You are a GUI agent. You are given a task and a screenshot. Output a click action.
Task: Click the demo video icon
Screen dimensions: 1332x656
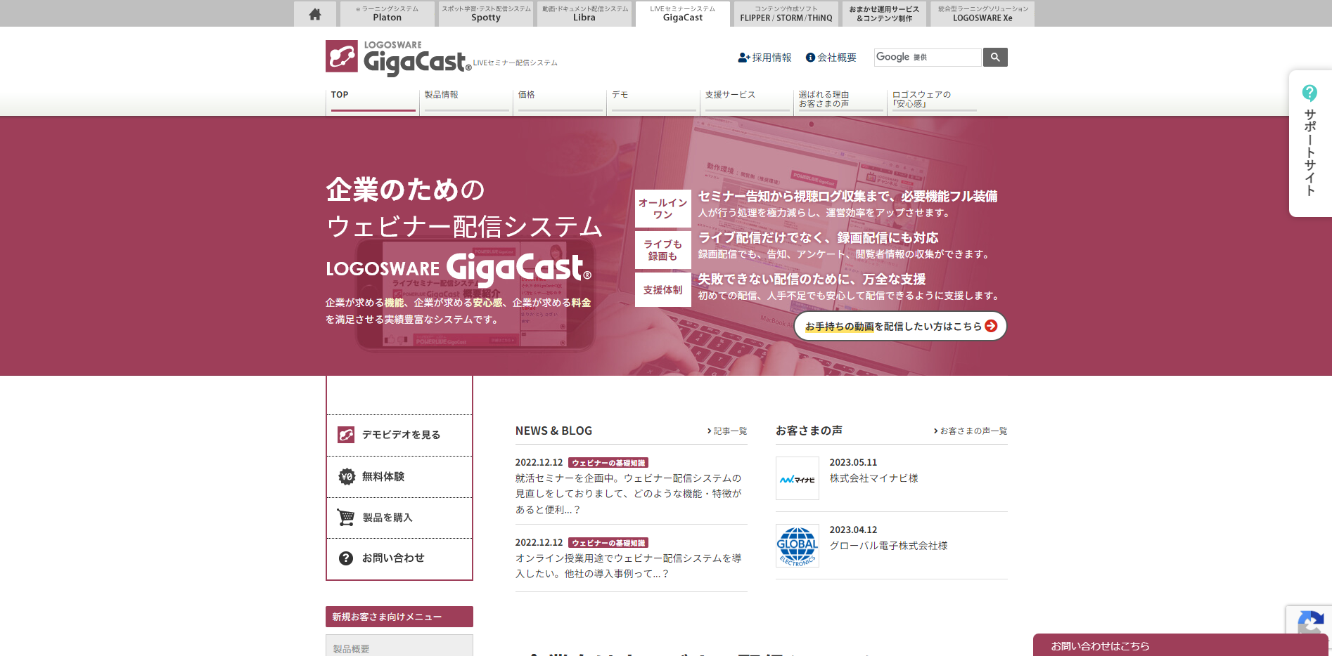click(x=346, y=435)
